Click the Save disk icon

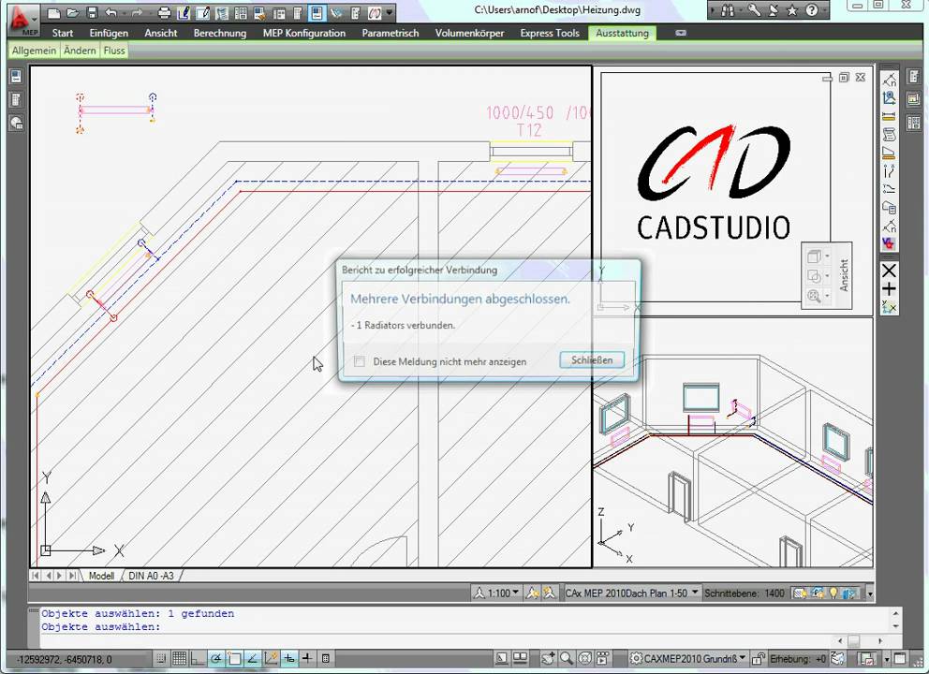[x=91, y=12]
